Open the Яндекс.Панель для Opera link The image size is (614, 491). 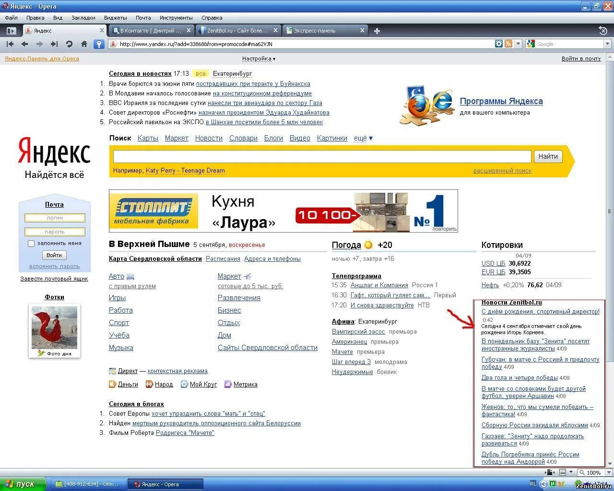tap(42, 58)
